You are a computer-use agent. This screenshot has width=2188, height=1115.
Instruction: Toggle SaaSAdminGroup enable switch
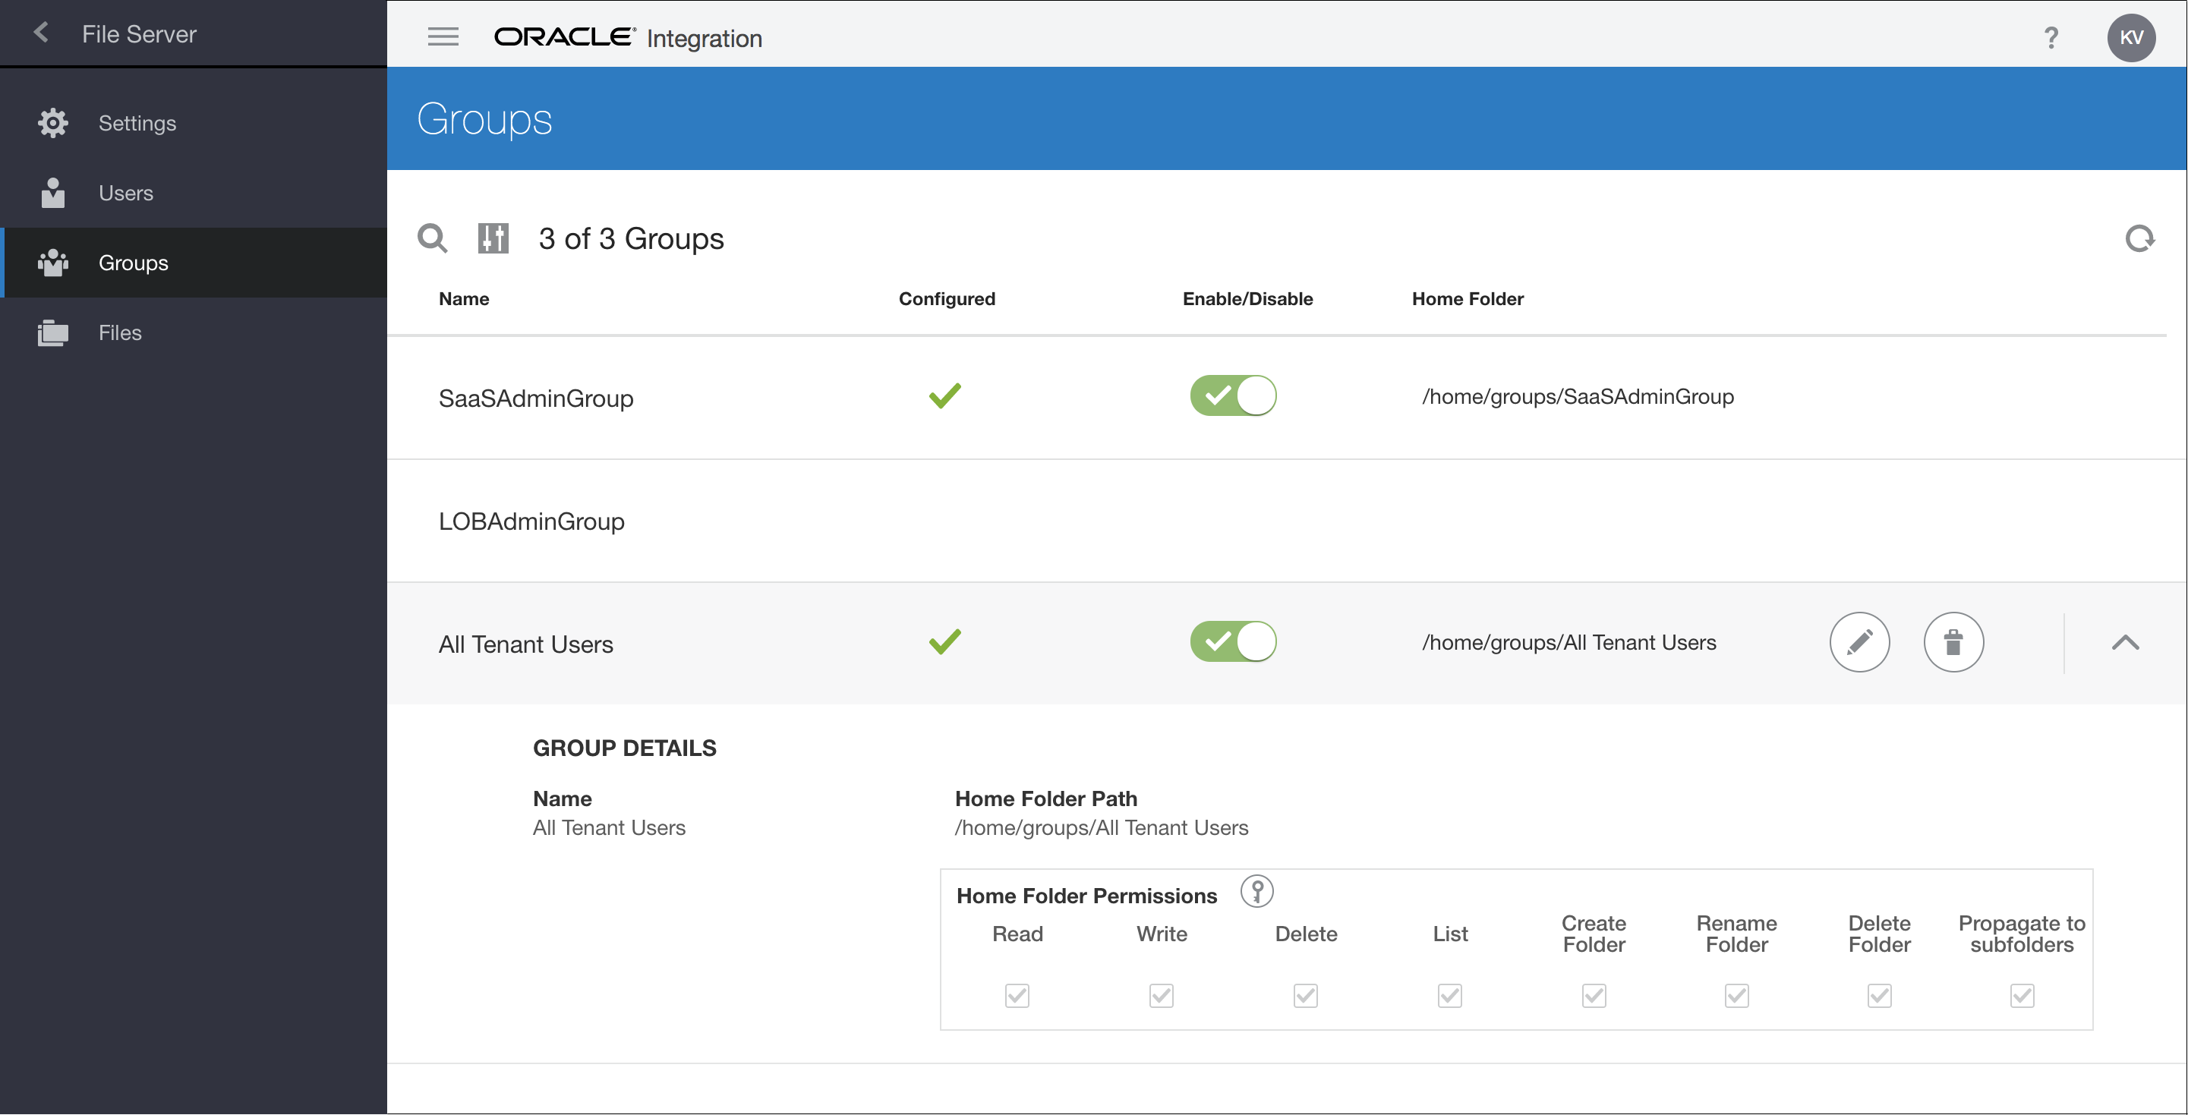click(x=1232, y=395)
